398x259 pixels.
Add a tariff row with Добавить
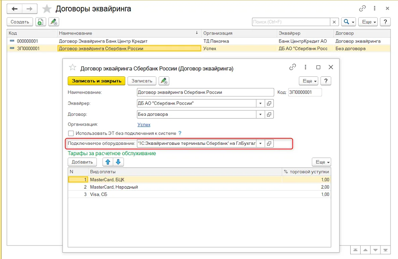pyautogui.click(x=82, y=162)
